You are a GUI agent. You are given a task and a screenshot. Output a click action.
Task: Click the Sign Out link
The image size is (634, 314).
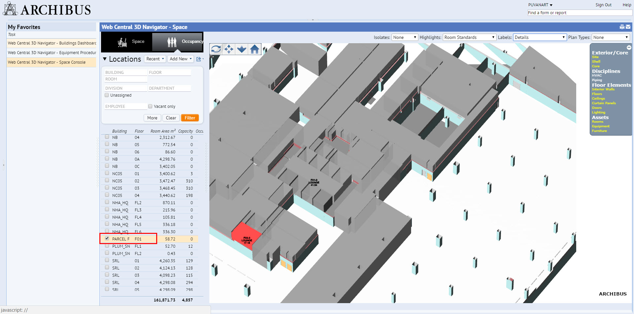603,5
